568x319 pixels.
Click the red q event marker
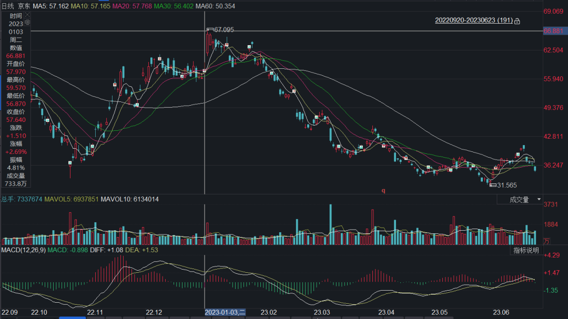click(383, 191)
